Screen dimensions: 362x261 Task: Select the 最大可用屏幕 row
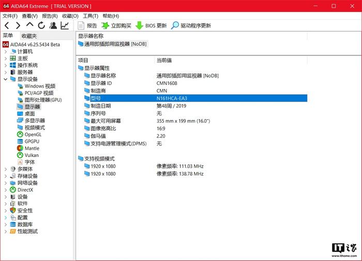(195, 121)
